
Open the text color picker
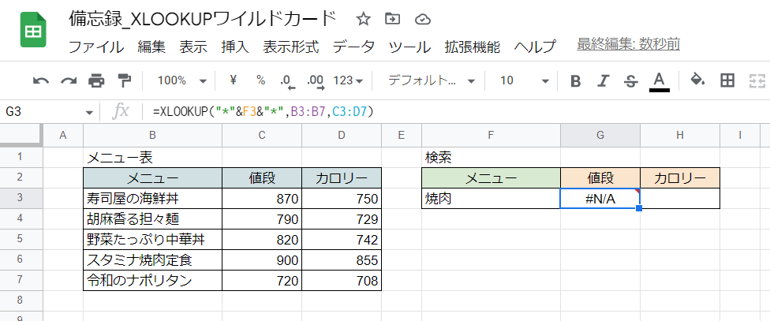pyautogui.click(x=659, y=81)
